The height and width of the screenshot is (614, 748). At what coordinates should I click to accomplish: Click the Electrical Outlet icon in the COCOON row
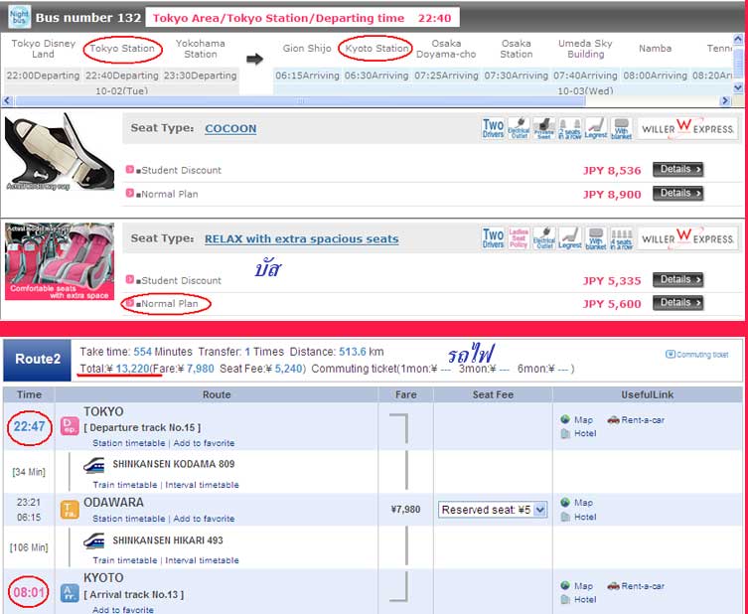[x=519, y=129]
